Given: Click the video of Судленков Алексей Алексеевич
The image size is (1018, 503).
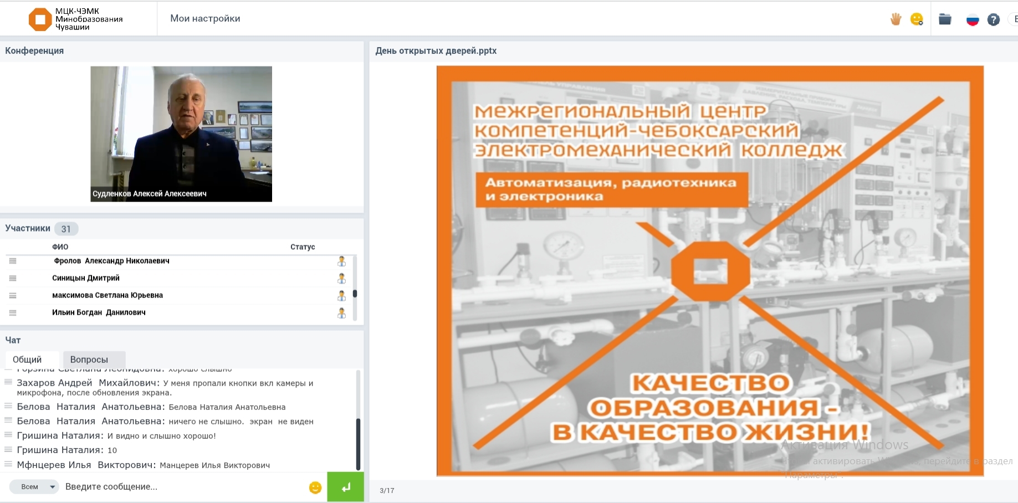Looking at the screenshot, I should pyautogui.click(x=181, y=134).
